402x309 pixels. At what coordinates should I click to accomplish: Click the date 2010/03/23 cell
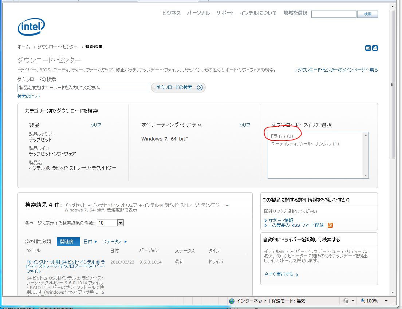click(x=122, y=262)
